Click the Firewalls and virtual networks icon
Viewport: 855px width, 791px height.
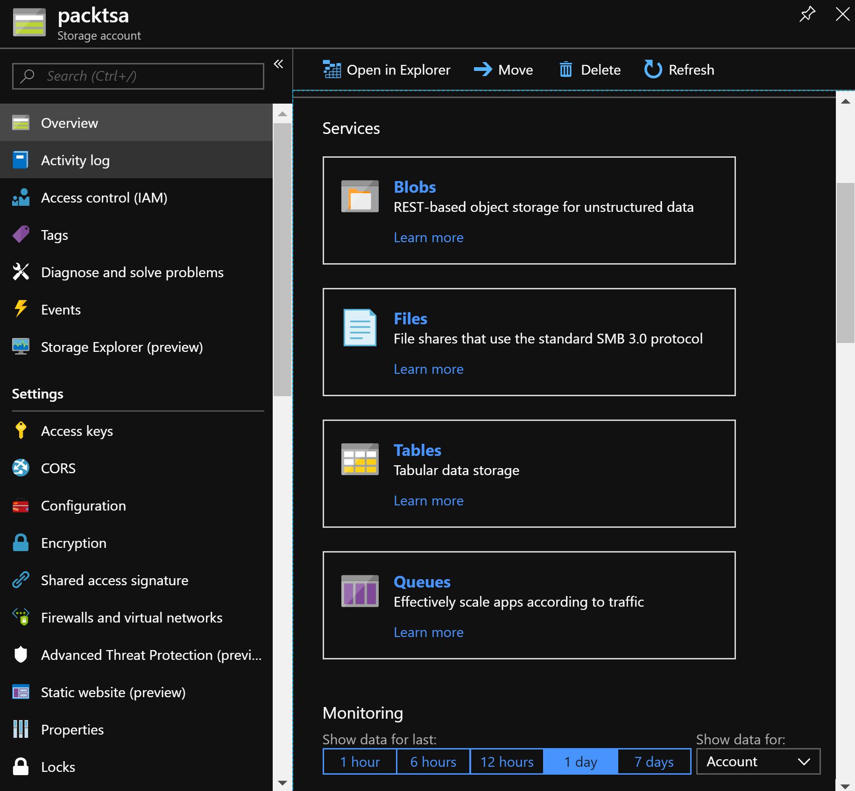(21, 617)
